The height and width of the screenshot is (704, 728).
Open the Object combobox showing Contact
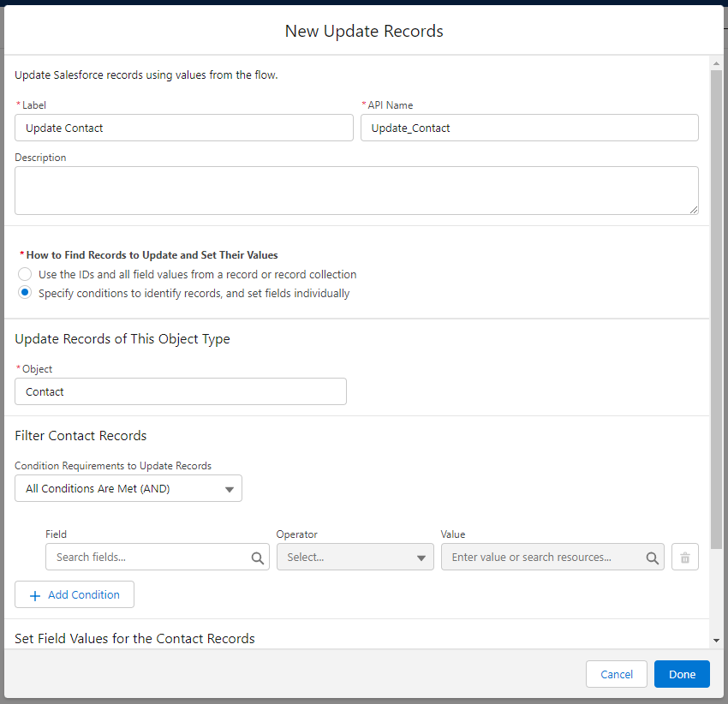click(180, 391)
